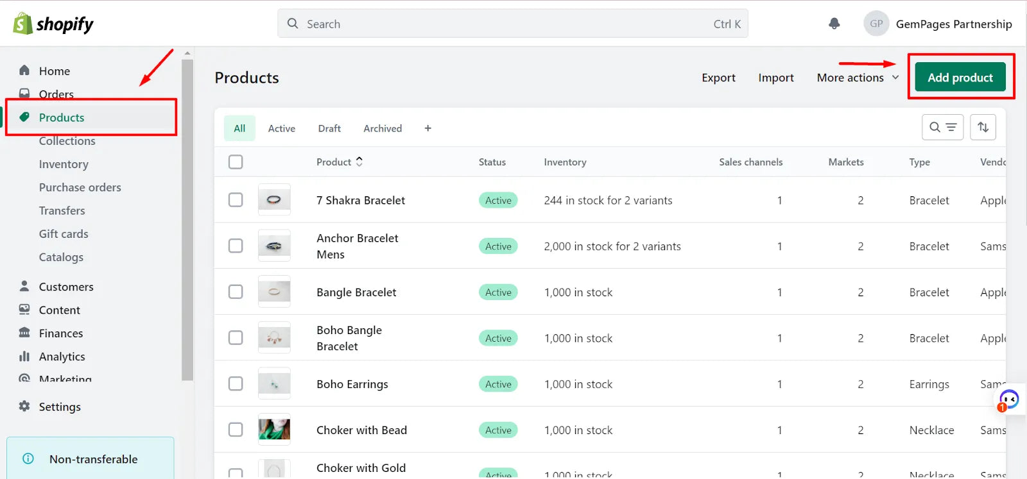Switch to the Draft tab
The image size is (1027, 479).
click(x=329, y=128)
